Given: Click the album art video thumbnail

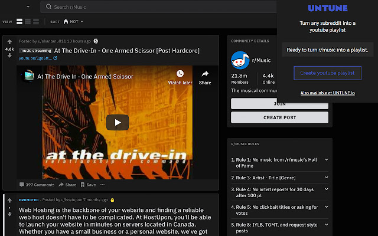Looking at the screenshot, I should point(118,122).
